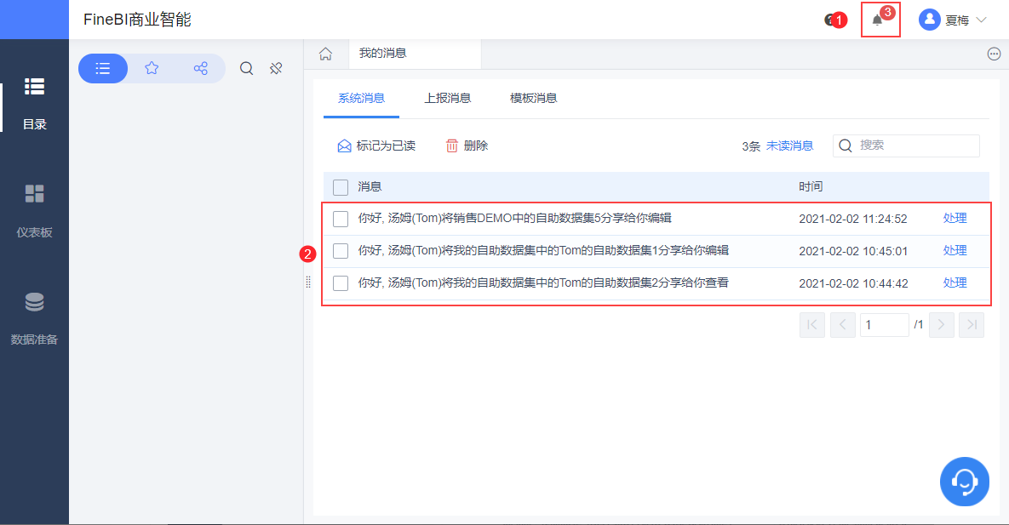This screenshot has height=525, width=1009.
Task: Click the pin icon in directory toolbar
Action: click(x=276, y=68)
